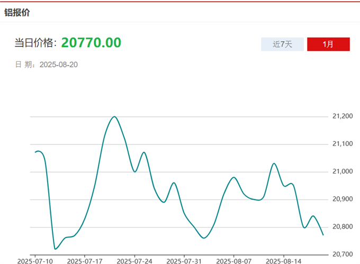Click the 2025-07-17 x-axis label

[x=84, y=261]
